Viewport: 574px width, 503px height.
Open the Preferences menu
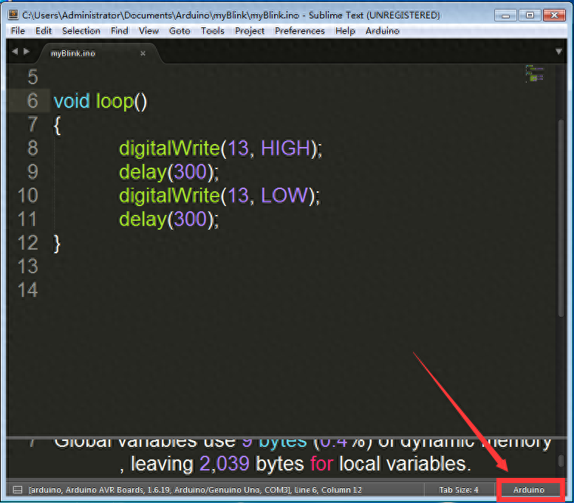pyautogui.click(x=300, y=31)
